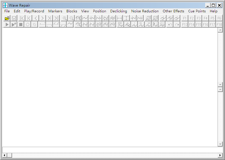Open the Declicking menu
The image size is (225, 160).
[119, 11]
